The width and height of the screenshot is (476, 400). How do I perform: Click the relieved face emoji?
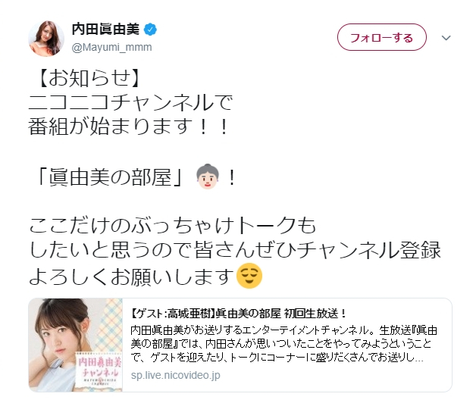point(249,276)
